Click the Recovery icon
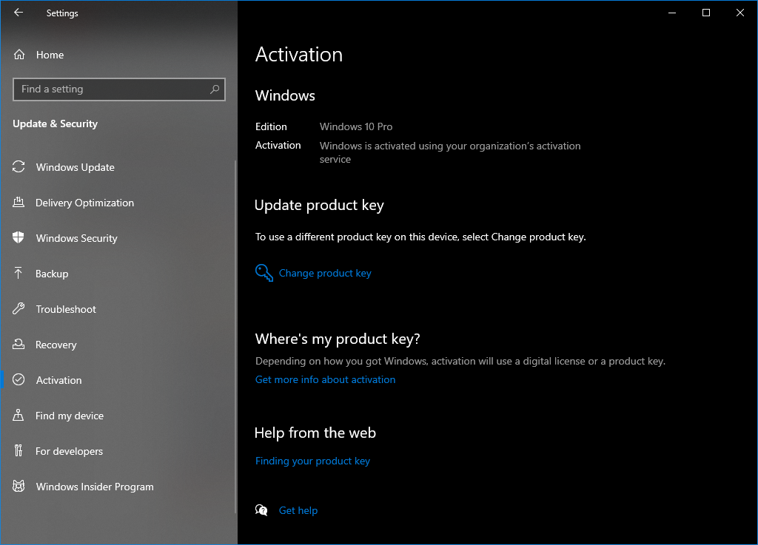 tap(19, 344)
